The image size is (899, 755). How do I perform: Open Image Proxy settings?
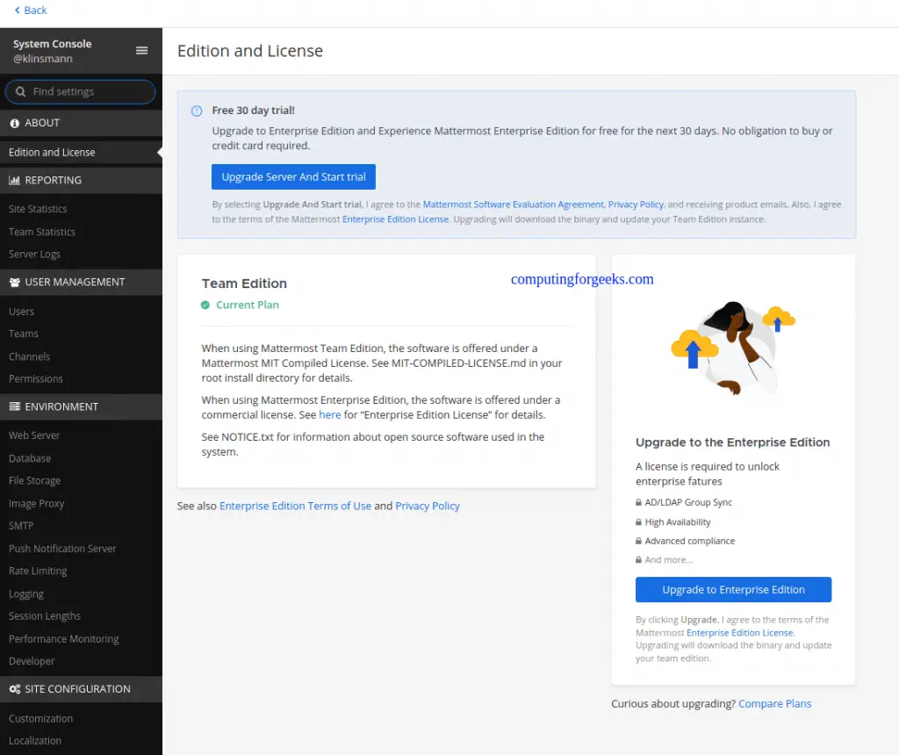(x=36, y=504)
